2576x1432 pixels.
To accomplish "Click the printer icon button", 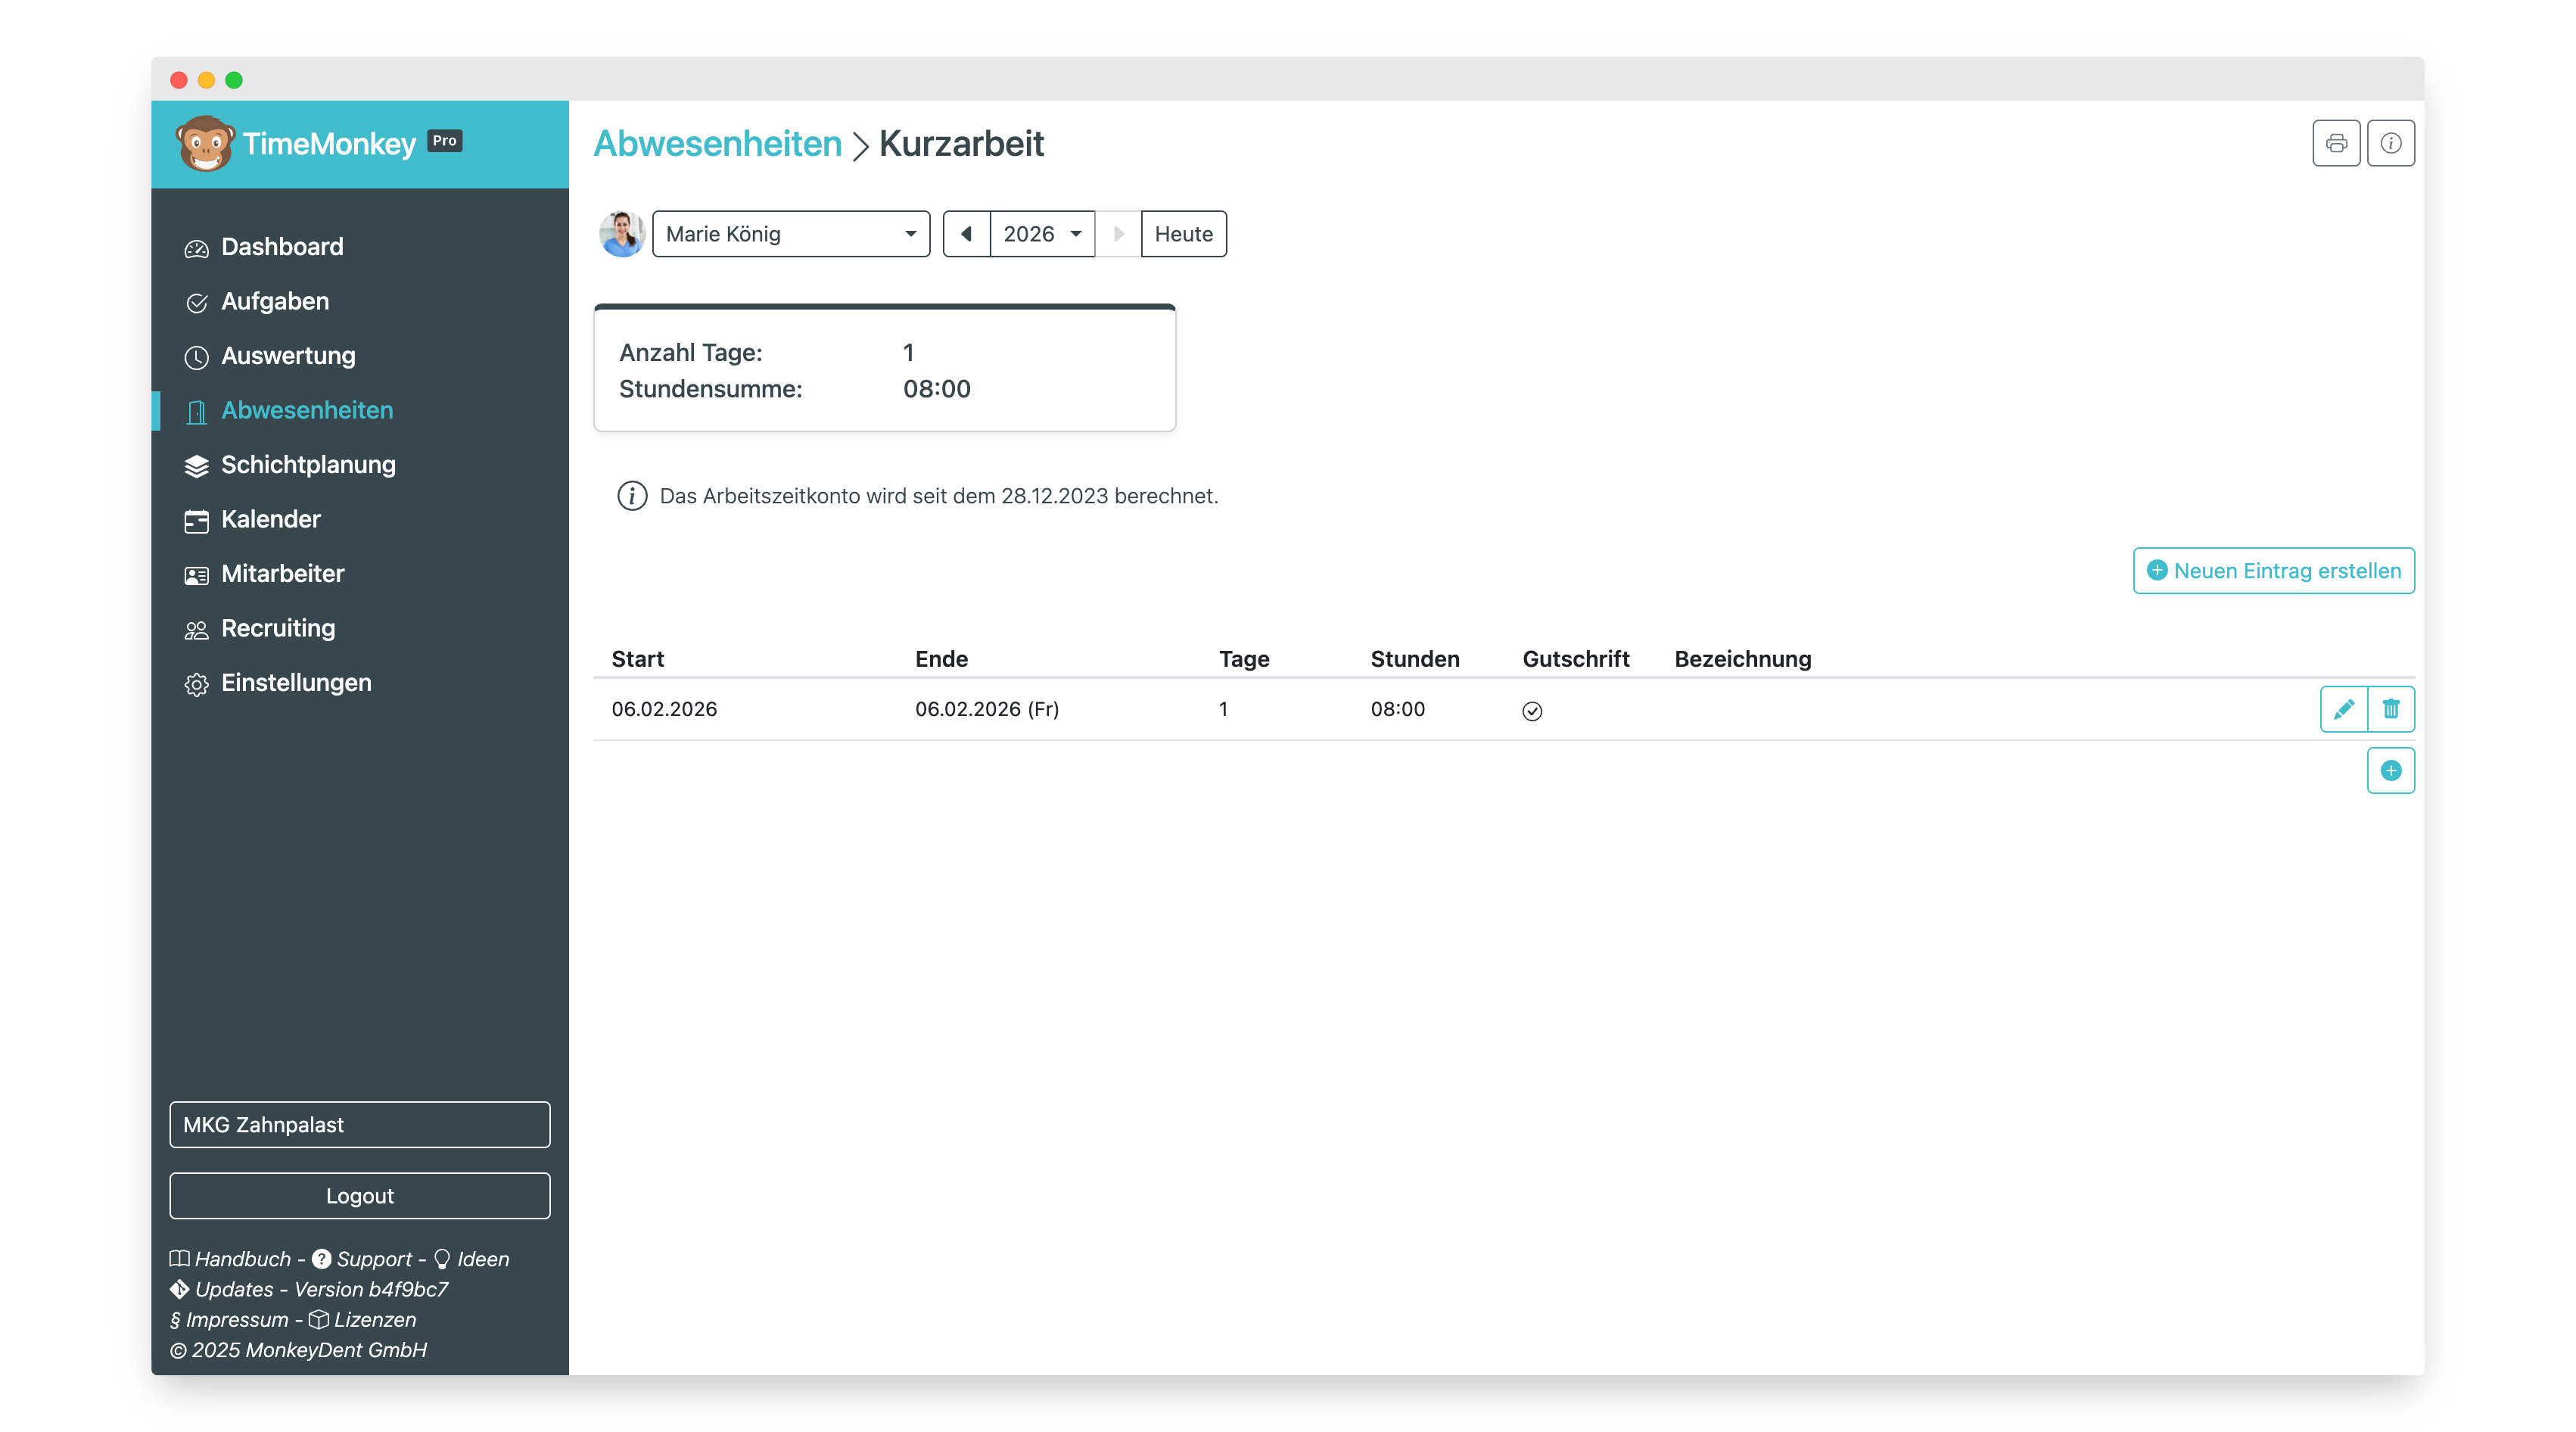I will click(2336, 143).
